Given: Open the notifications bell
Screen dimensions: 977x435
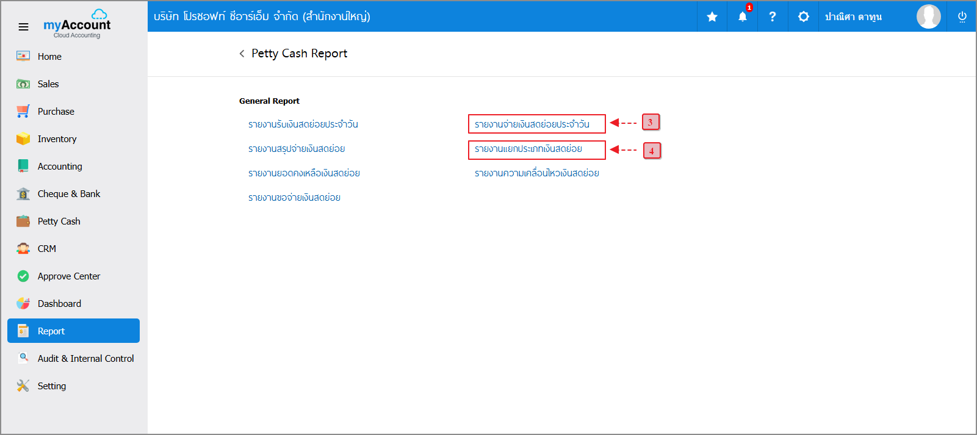Looking at the screenshot, I should pos(742,16).
